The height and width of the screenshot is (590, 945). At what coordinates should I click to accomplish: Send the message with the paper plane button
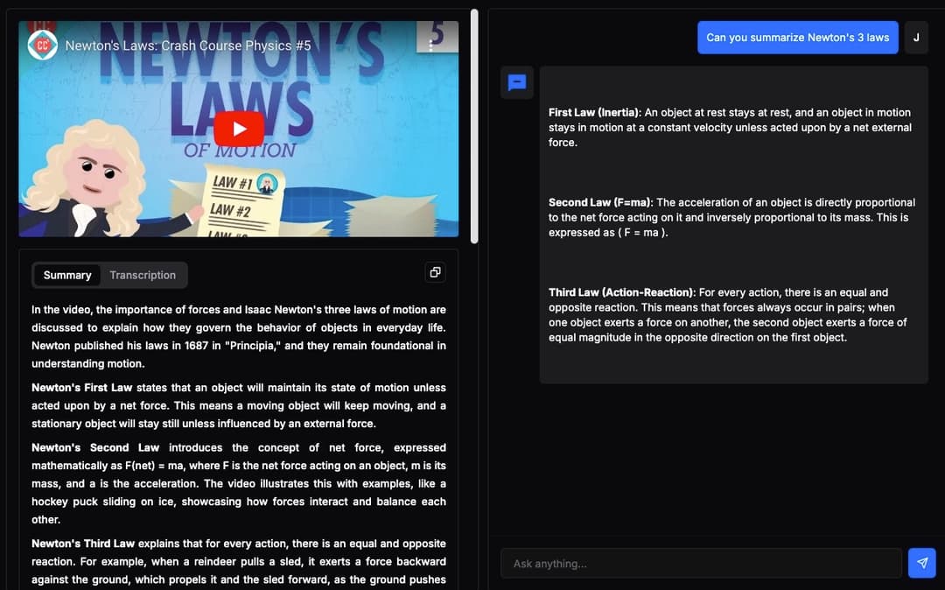(x=921, y=563)
